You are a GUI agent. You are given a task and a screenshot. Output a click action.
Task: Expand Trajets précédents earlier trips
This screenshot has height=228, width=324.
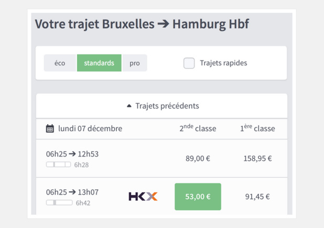pos(163,106)
